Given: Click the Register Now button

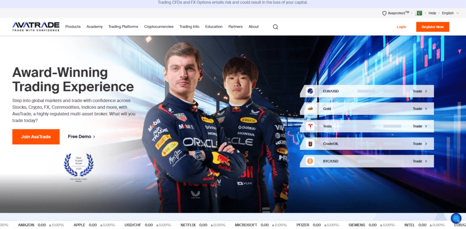Looking at the screenshot, I should 432,27.
